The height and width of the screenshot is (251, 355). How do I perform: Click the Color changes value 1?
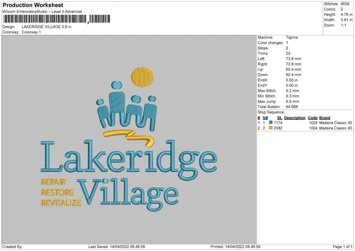coord(287,43)
